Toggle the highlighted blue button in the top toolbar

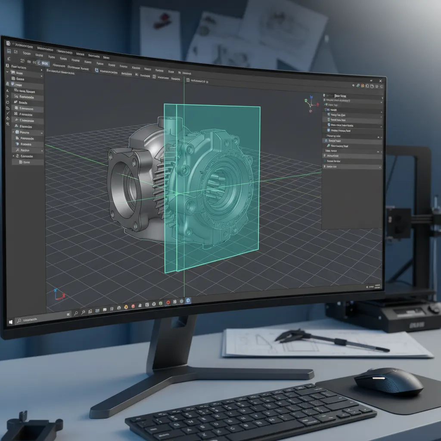43,63
